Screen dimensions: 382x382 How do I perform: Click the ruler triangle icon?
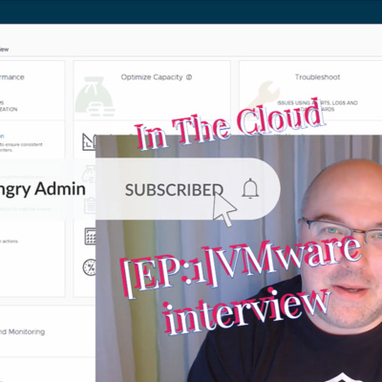coord(89,142)
